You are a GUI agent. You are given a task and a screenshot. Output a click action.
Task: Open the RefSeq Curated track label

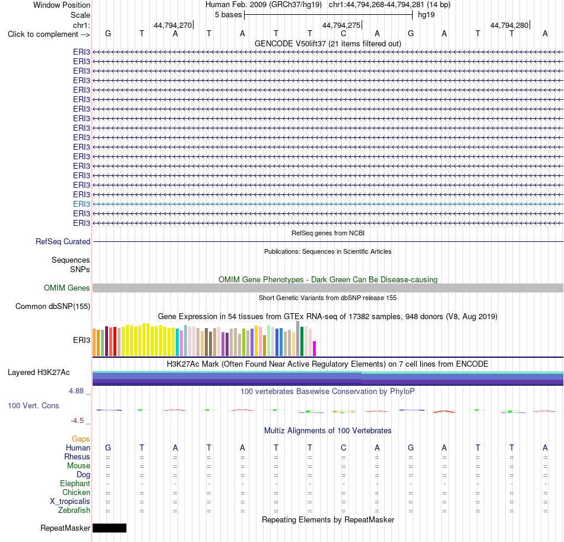tap(62, 242)
